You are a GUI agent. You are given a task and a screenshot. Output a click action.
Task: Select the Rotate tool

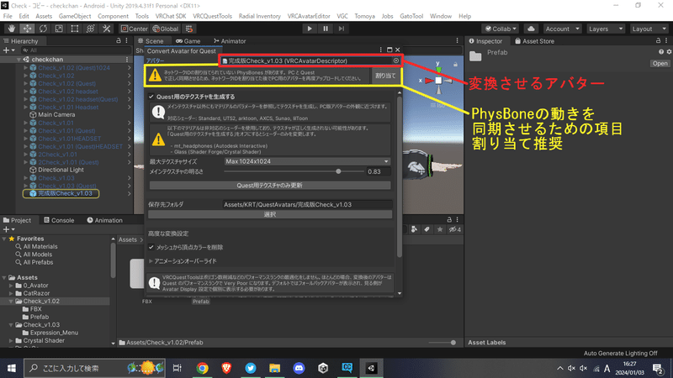tap(43, 29)
